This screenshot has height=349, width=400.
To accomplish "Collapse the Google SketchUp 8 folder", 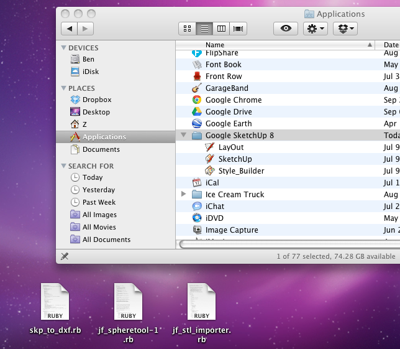I will (183, 134).
